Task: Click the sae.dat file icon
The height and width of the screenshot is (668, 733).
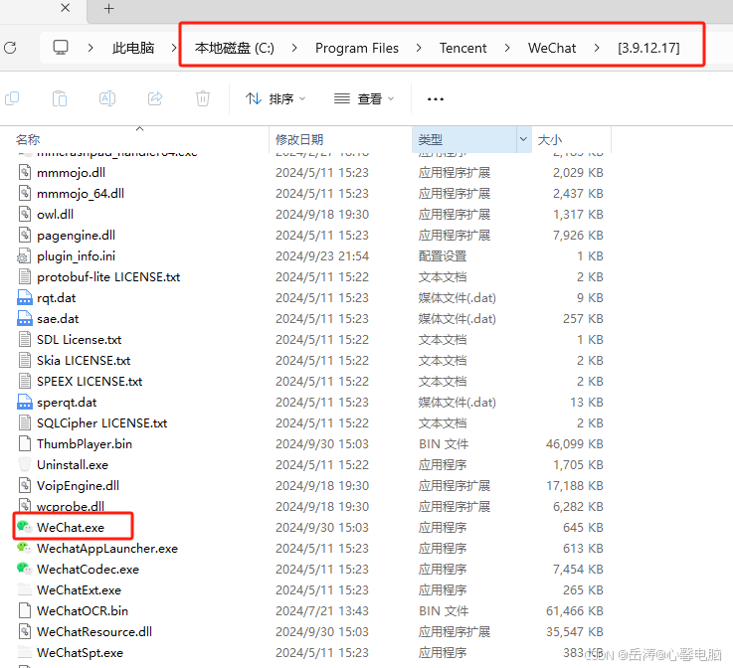Action: [24, 318]
